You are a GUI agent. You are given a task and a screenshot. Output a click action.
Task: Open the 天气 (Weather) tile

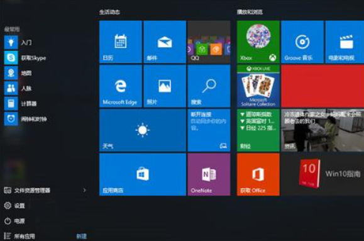coord(143,130)
